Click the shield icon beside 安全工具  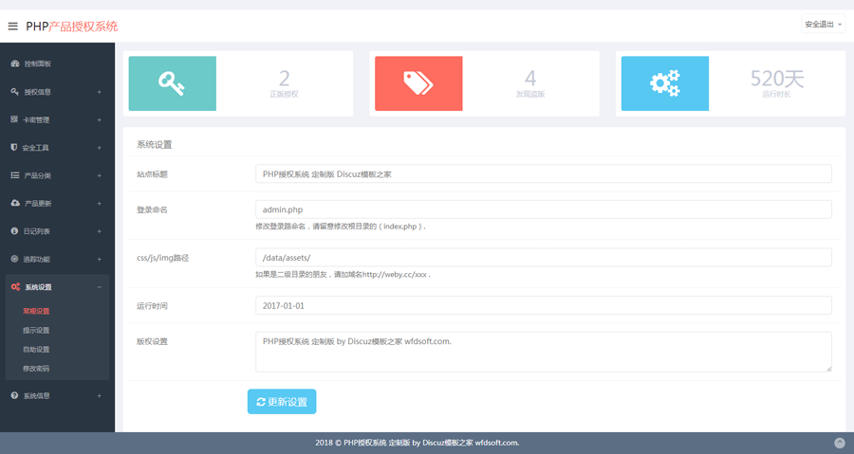(14, 147)
